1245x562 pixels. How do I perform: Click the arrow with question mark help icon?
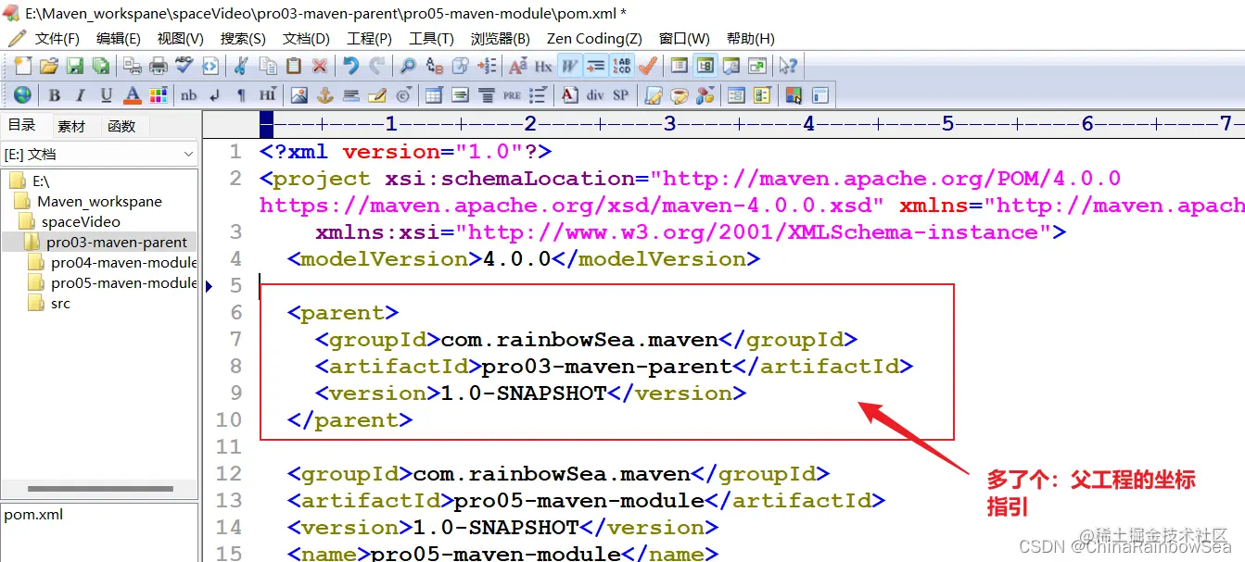tap(789, 66)
